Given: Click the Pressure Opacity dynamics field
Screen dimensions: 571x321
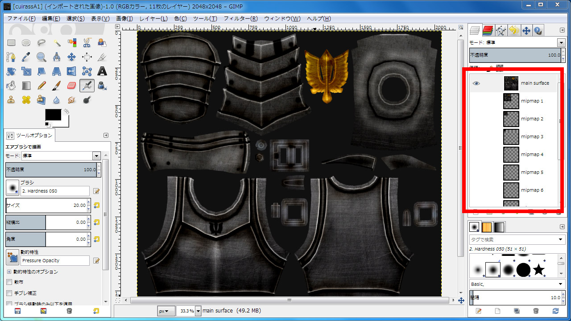Looking at the screenshot, I should tap(55, 260).
